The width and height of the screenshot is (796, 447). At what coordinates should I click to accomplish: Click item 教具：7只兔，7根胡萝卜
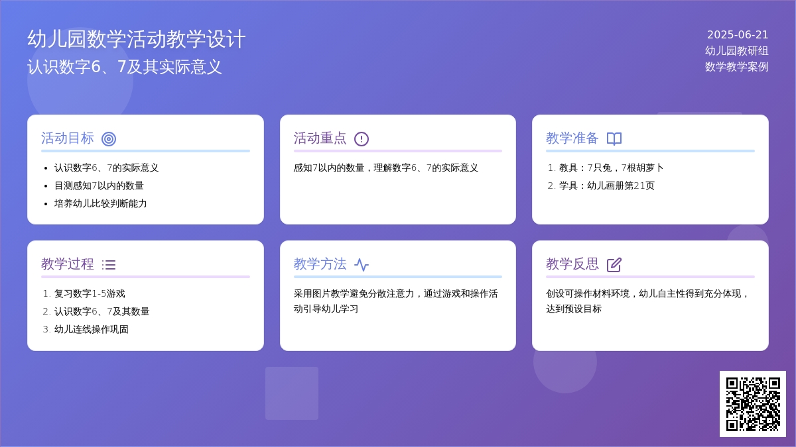coord(612,168)
